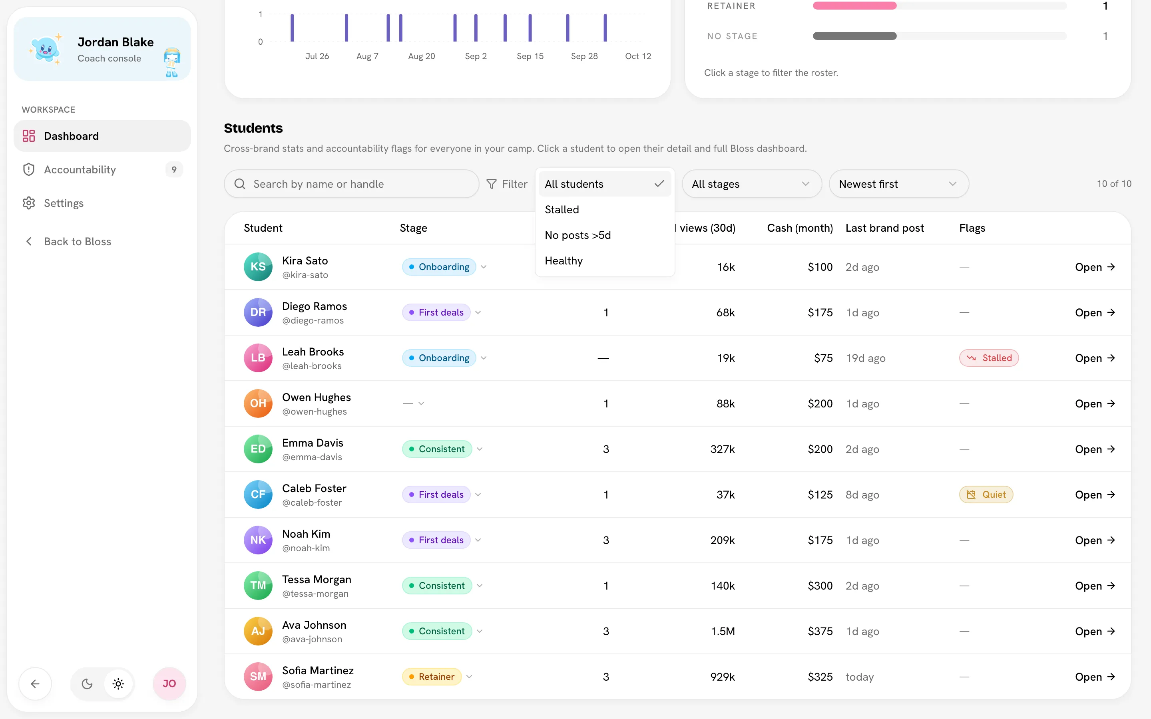This screenshot has height=719, width=1151.
Task: Choose No posts >5d option
Action: [x=605, y=235]
